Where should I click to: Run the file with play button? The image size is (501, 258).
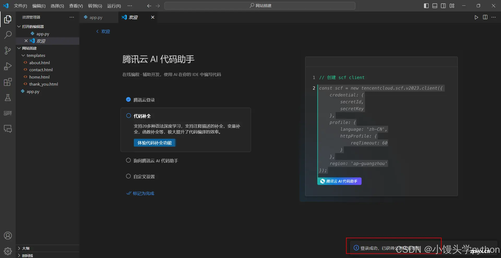click(476, 17)
